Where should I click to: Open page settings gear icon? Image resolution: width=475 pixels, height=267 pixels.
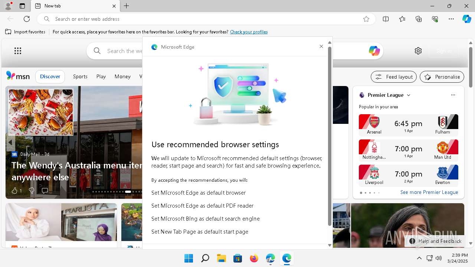tap(418, 51)
